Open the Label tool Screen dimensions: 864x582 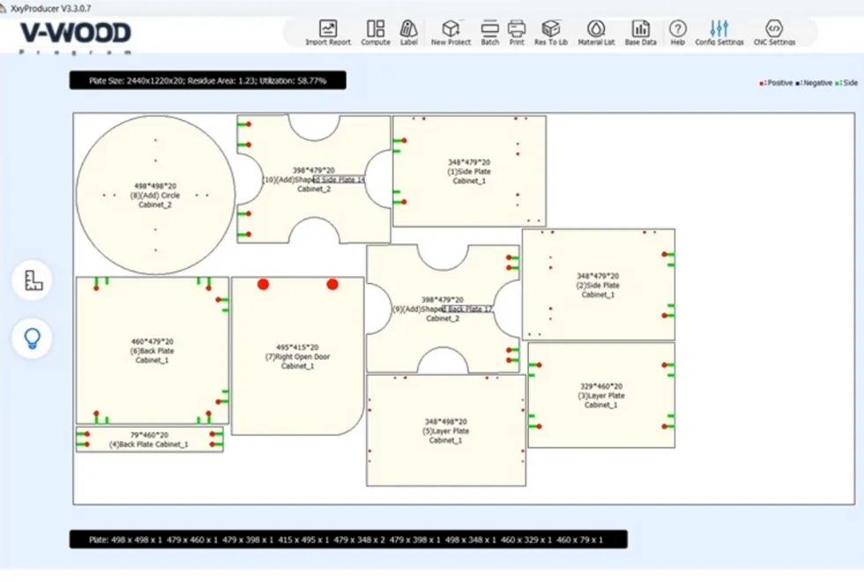click(409, 32)
